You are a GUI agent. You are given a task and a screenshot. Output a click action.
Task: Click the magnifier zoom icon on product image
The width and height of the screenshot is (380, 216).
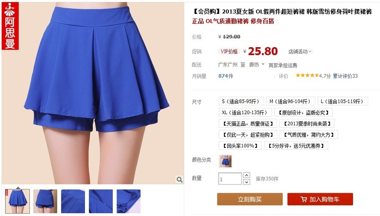(x=179, y=179)
